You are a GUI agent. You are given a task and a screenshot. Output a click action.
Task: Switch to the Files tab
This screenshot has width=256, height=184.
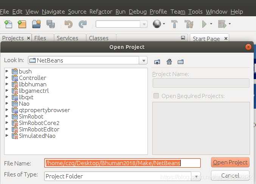click(x=40, y=38)
